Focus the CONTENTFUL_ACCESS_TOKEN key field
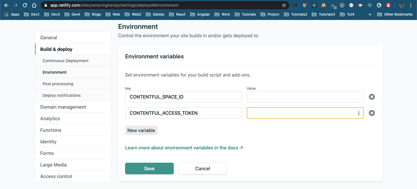 click(x=184, y=113)
